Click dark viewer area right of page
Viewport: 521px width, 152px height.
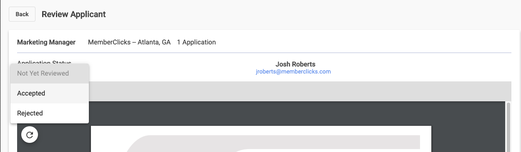[468, 127]
